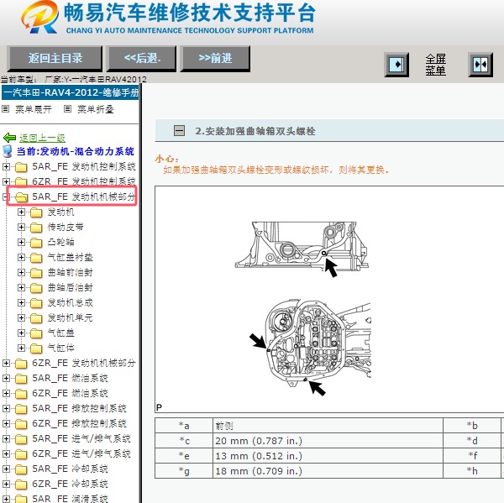Open 6ZR_FE 冷却系统 tree item
Image resolution: width=504 pixels, height=503 pixels.
tap(70, 484)
